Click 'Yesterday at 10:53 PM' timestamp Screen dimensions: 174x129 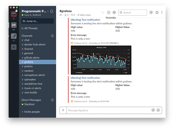click(99, 101)
